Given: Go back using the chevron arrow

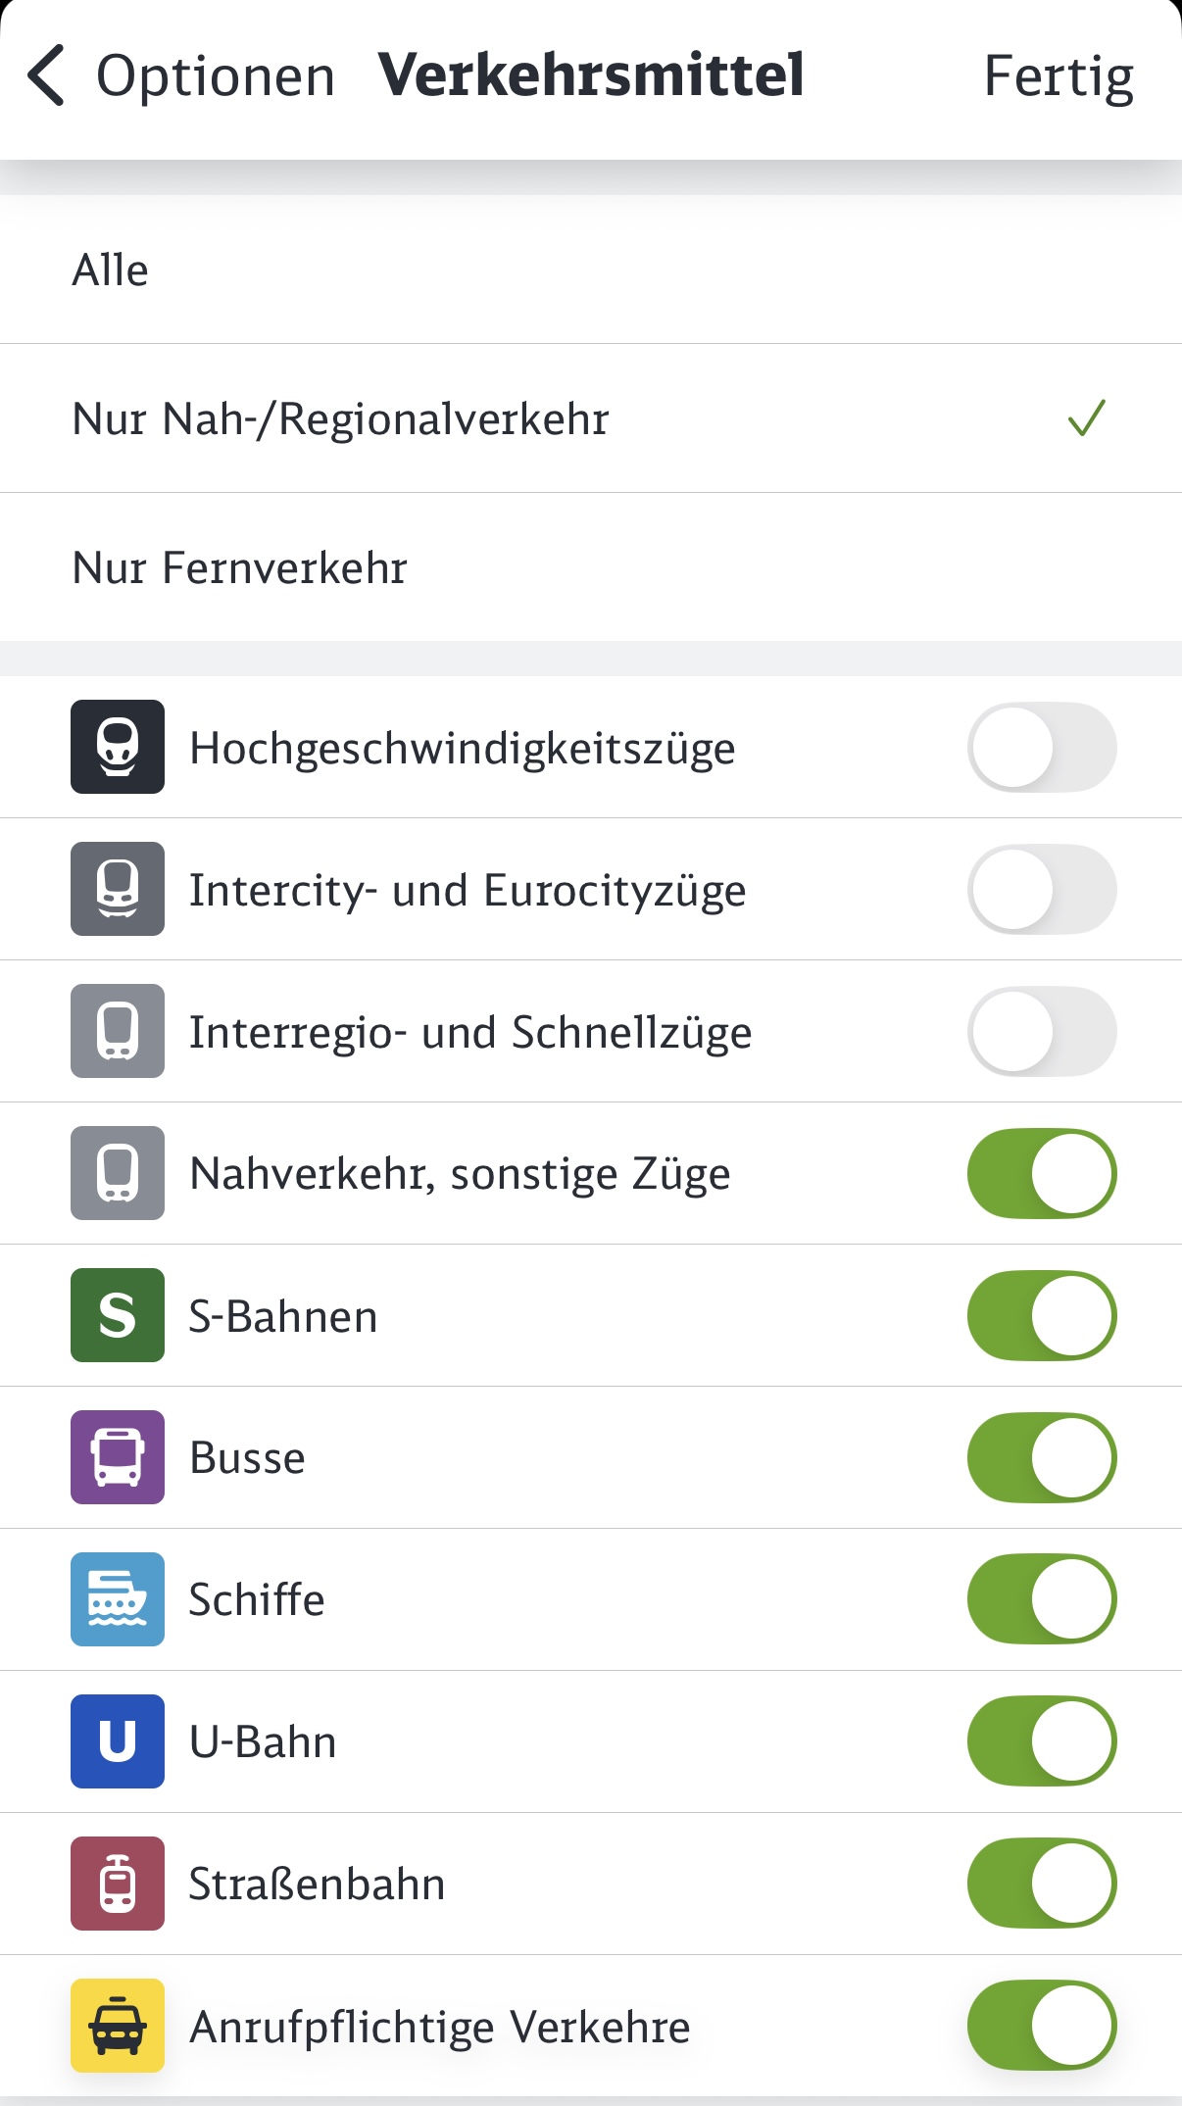Looking at the screenshot, I should tap(46, 75).
